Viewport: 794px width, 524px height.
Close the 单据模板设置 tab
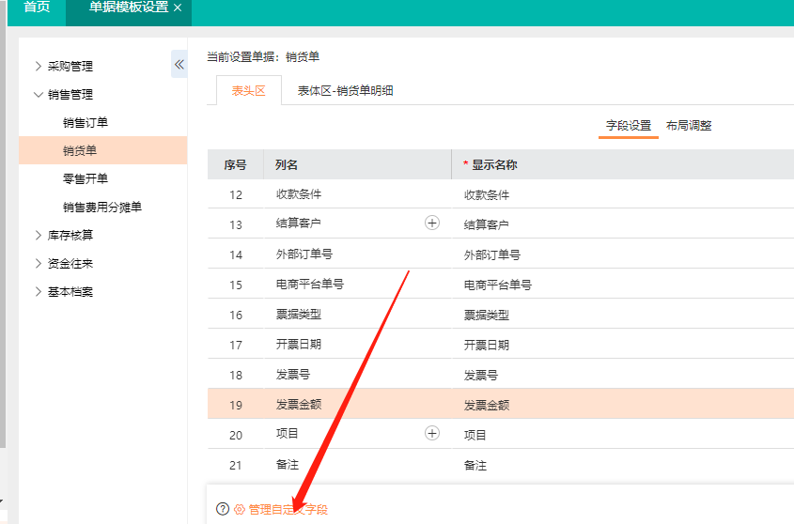click(x=178, y=8)
